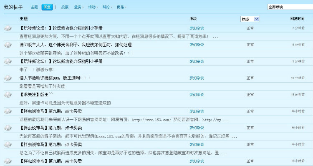Click the post icon of the thread replied 2 分钟前
Image resolution: width=313 pixels, height=166 pixels.
coord(8,28)
